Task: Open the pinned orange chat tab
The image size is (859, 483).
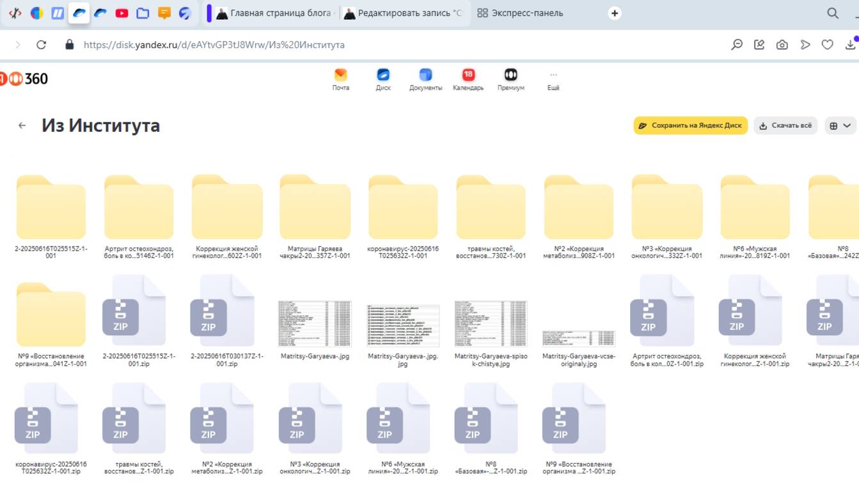Action: pos(164,13)
